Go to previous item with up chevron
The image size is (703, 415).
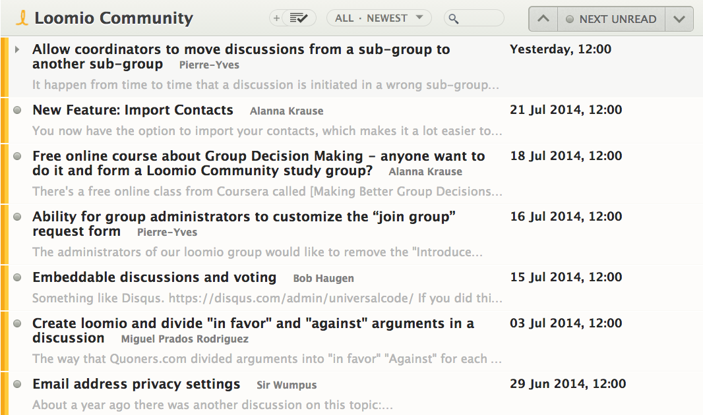tap(543, 19)
